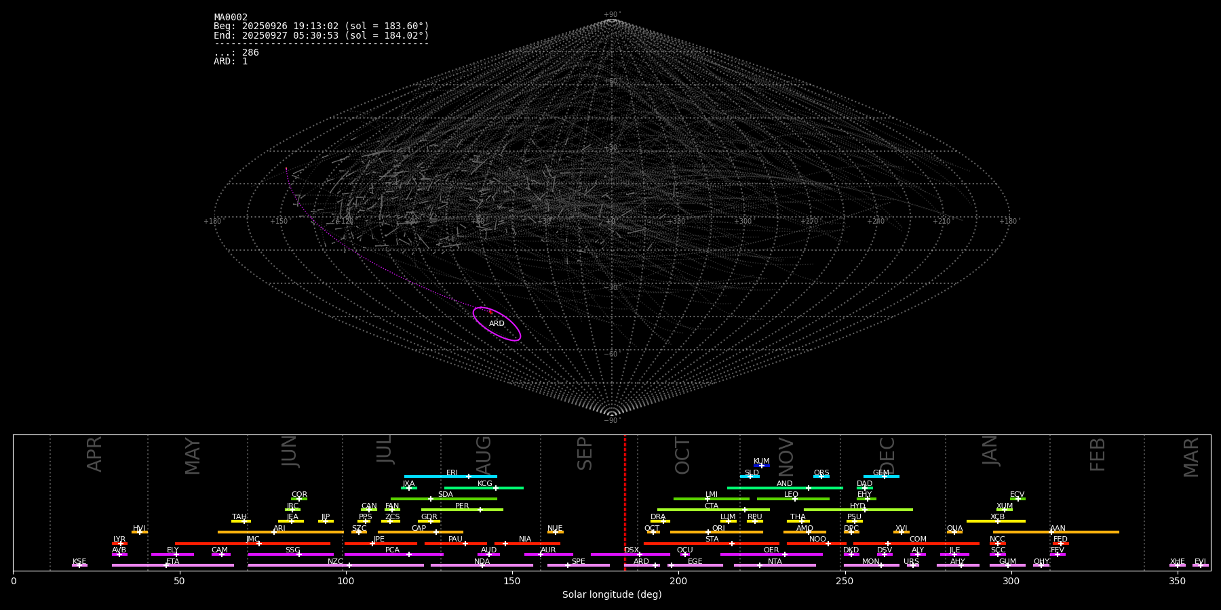1221x610 pixels.
Task: Select the SDA shower label
Action: tap(446, 495)
